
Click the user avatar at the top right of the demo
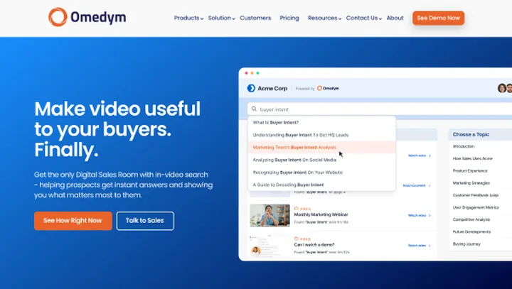pyautogui.click(x=502, y=88)
